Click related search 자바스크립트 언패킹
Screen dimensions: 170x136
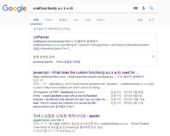pyautogui.click(x=68, y=62)
